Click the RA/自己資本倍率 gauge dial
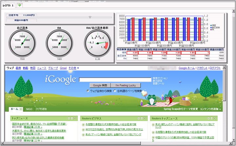The height and width of the screenshot is (146, 236). point(98,43)
